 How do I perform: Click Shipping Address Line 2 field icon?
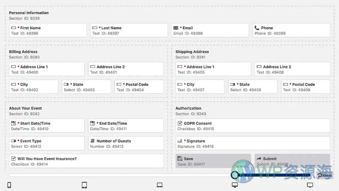tap(259, 67)
